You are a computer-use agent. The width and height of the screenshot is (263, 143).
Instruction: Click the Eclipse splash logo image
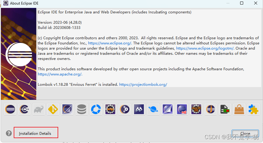[19, 54]
